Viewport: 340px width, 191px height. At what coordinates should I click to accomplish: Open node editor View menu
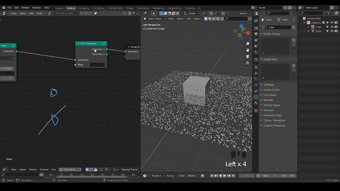pyautogui.click(x=14, y=13)
